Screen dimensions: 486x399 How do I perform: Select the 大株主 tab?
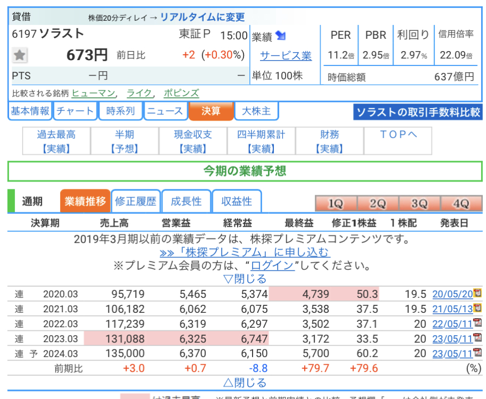256,111
